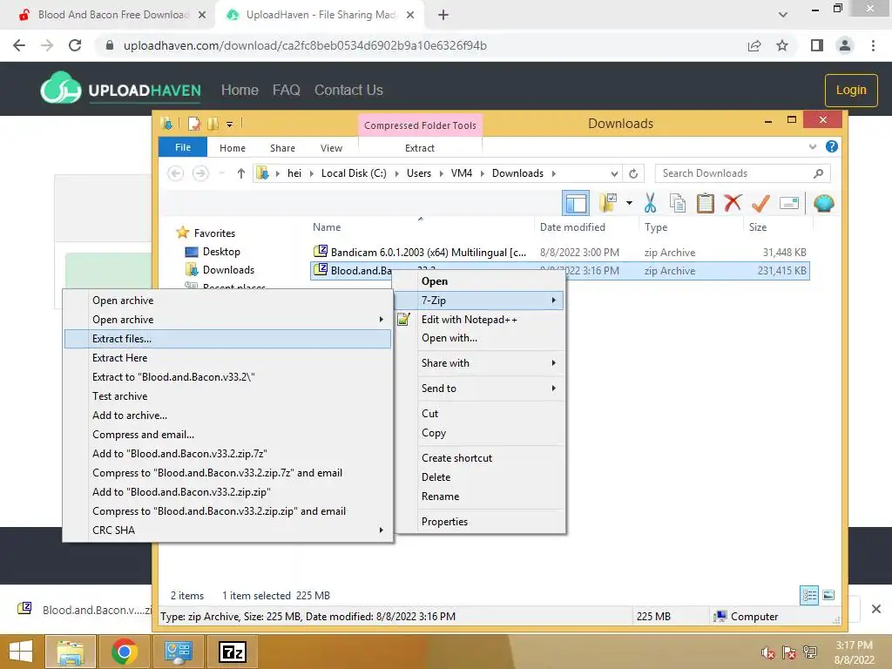Click the clipboard Paste toolbar icon
The height and width of the screenshot is (669, 892).
point(706,203)
